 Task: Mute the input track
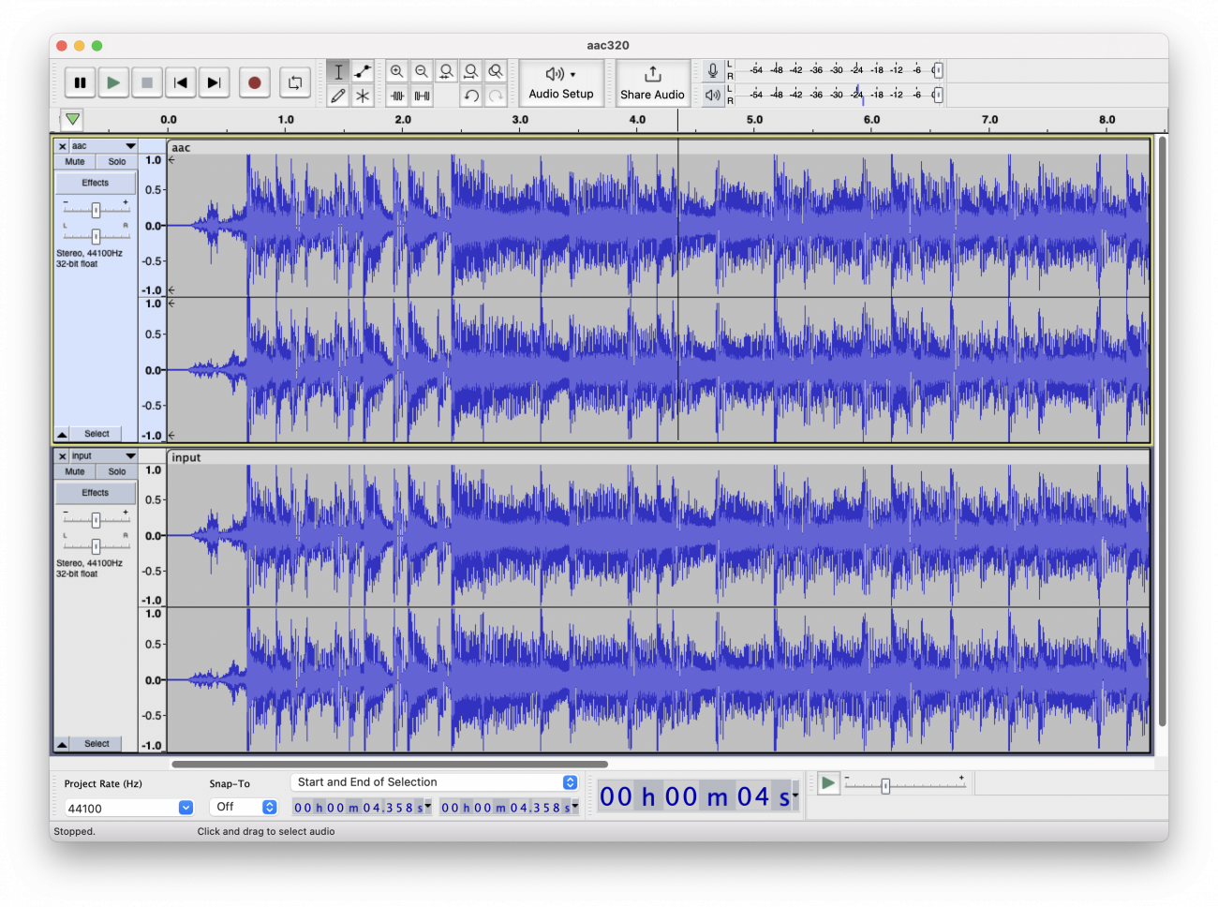(x=75, y=472)
